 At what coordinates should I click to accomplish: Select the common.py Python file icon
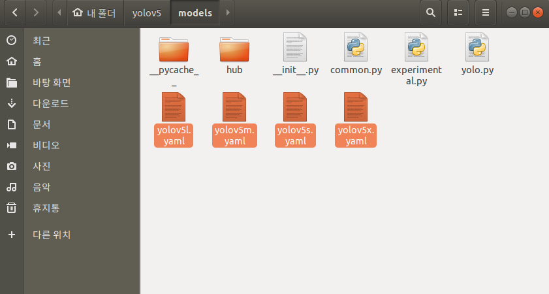[356, 47]
